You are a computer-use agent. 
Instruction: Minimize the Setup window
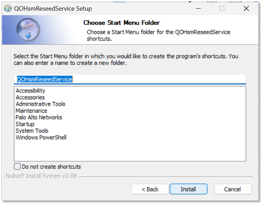[198, 9]
